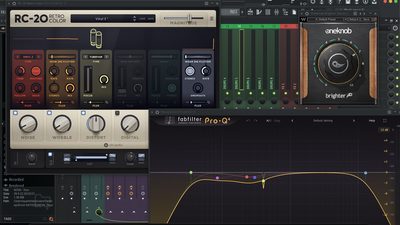Image resolution: width=400 pixels, height=225 pixels.
Task: Click SAVE in the RC-20 preset bar
Action: tap(151, 19)
